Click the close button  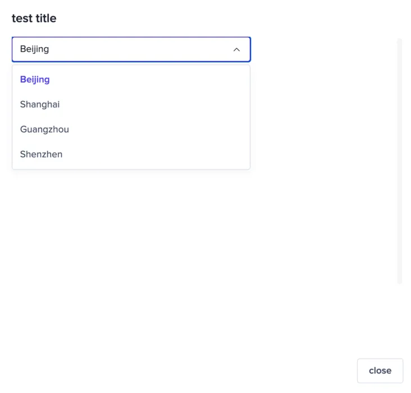[380, 371]
